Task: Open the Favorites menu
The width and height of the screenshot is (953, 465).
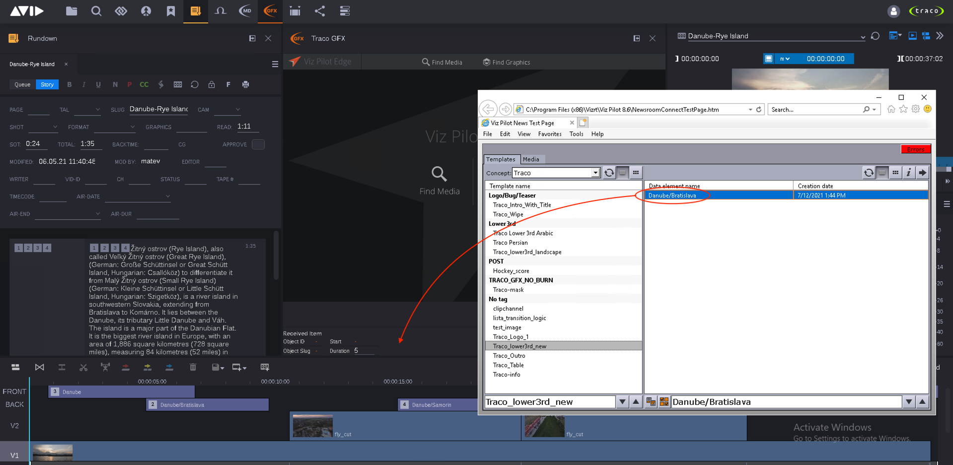Action: pyautogui.click(x=549, y=134)
